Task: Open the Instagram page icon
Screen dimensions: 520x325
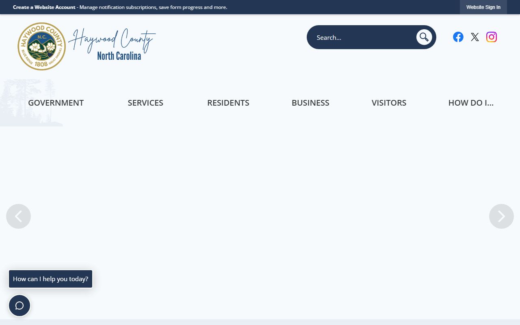Action: pos(491,37)
